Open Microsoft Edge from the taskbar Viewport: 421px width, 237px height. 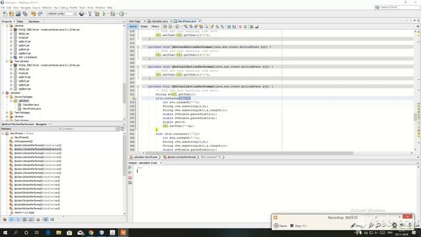48,232
